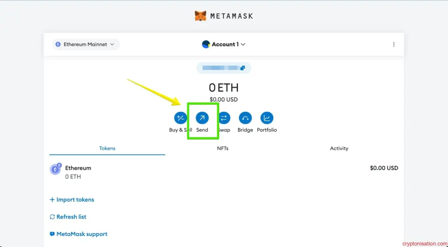Click the Bridge icon
Viewport: 448px width, 247px height.
click(245, 118)
